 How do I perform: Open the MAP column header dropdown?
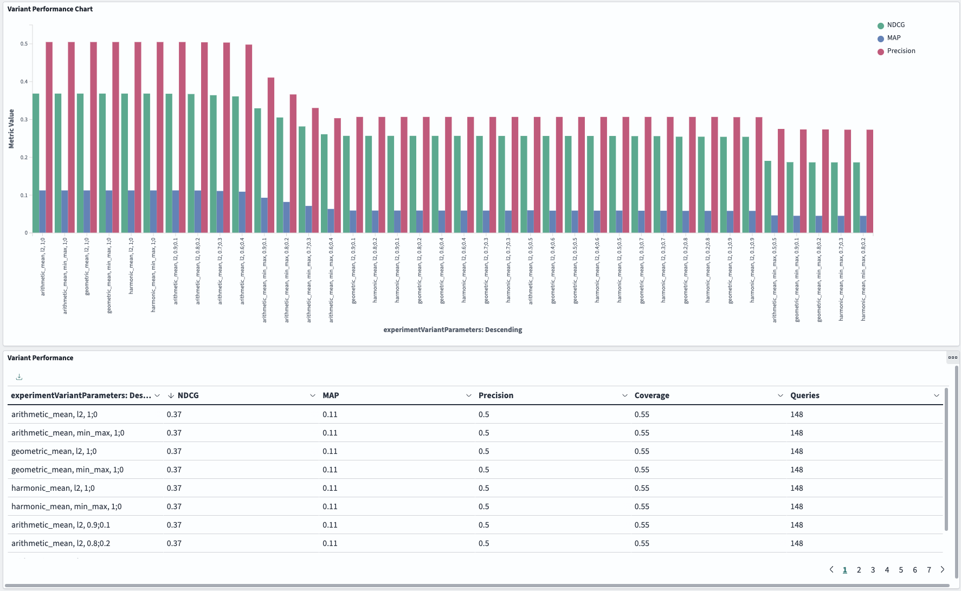468,395
